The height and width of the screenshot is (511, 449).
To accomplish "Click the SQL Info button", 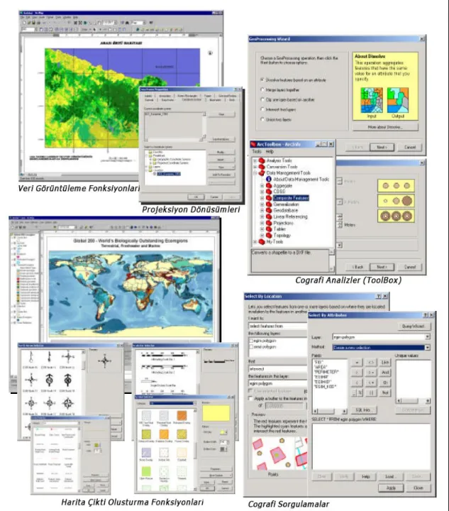I will tap(362, 410).
